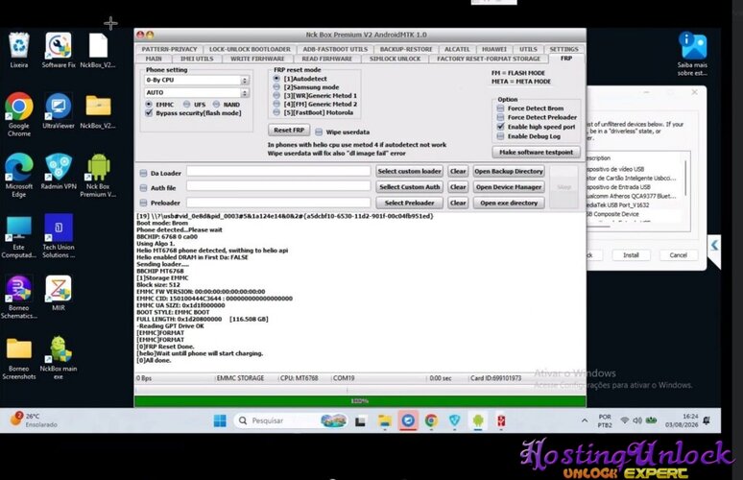The width and height of the screenshot is (743, 480).
Task: Enable Force Detect Brom option
Action: tap(500, 108)
